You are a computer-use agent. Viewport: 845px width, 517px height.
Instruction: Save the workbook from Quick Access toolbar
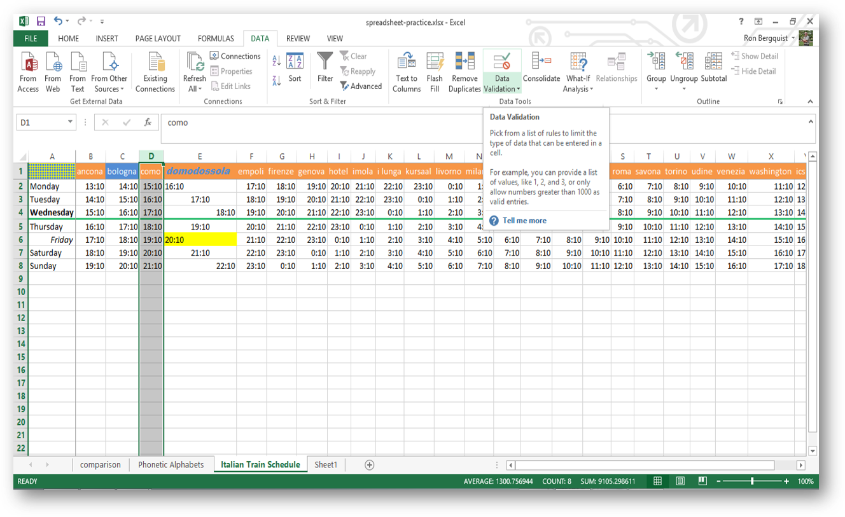click(x=41, y=20)
